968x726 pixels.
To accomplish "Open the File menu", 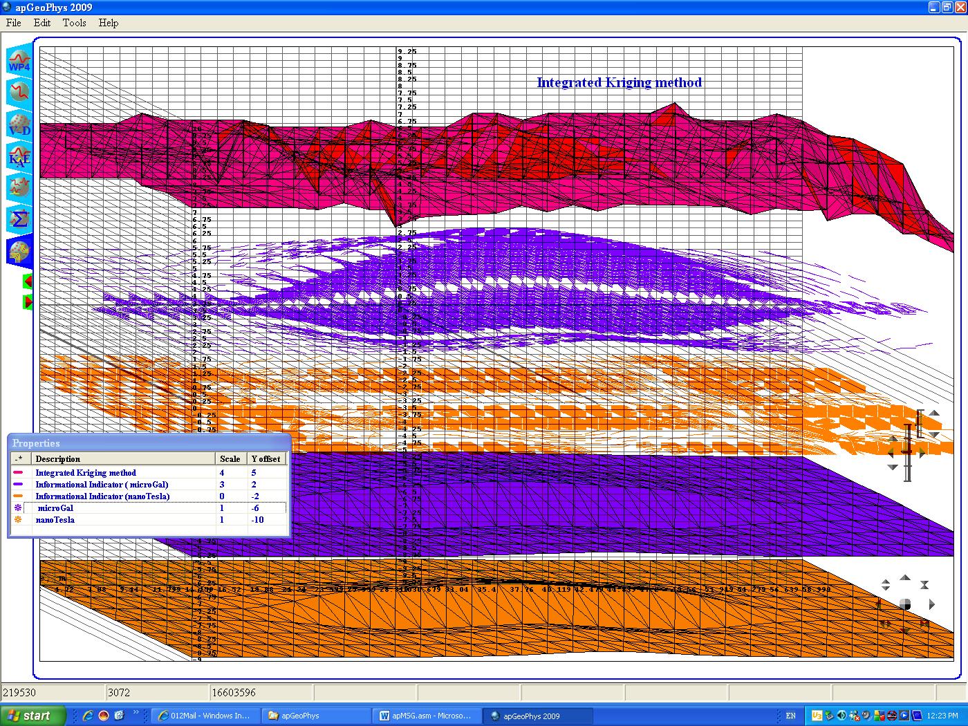I will (14, 23).
